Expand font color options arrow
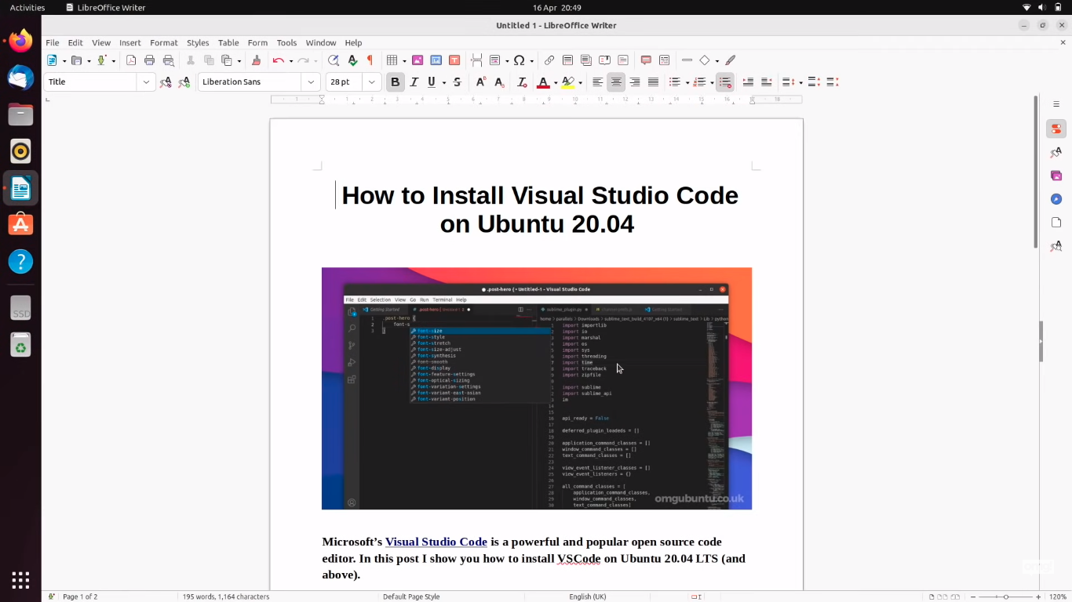 pyautogui.click(x=556, y=82)
